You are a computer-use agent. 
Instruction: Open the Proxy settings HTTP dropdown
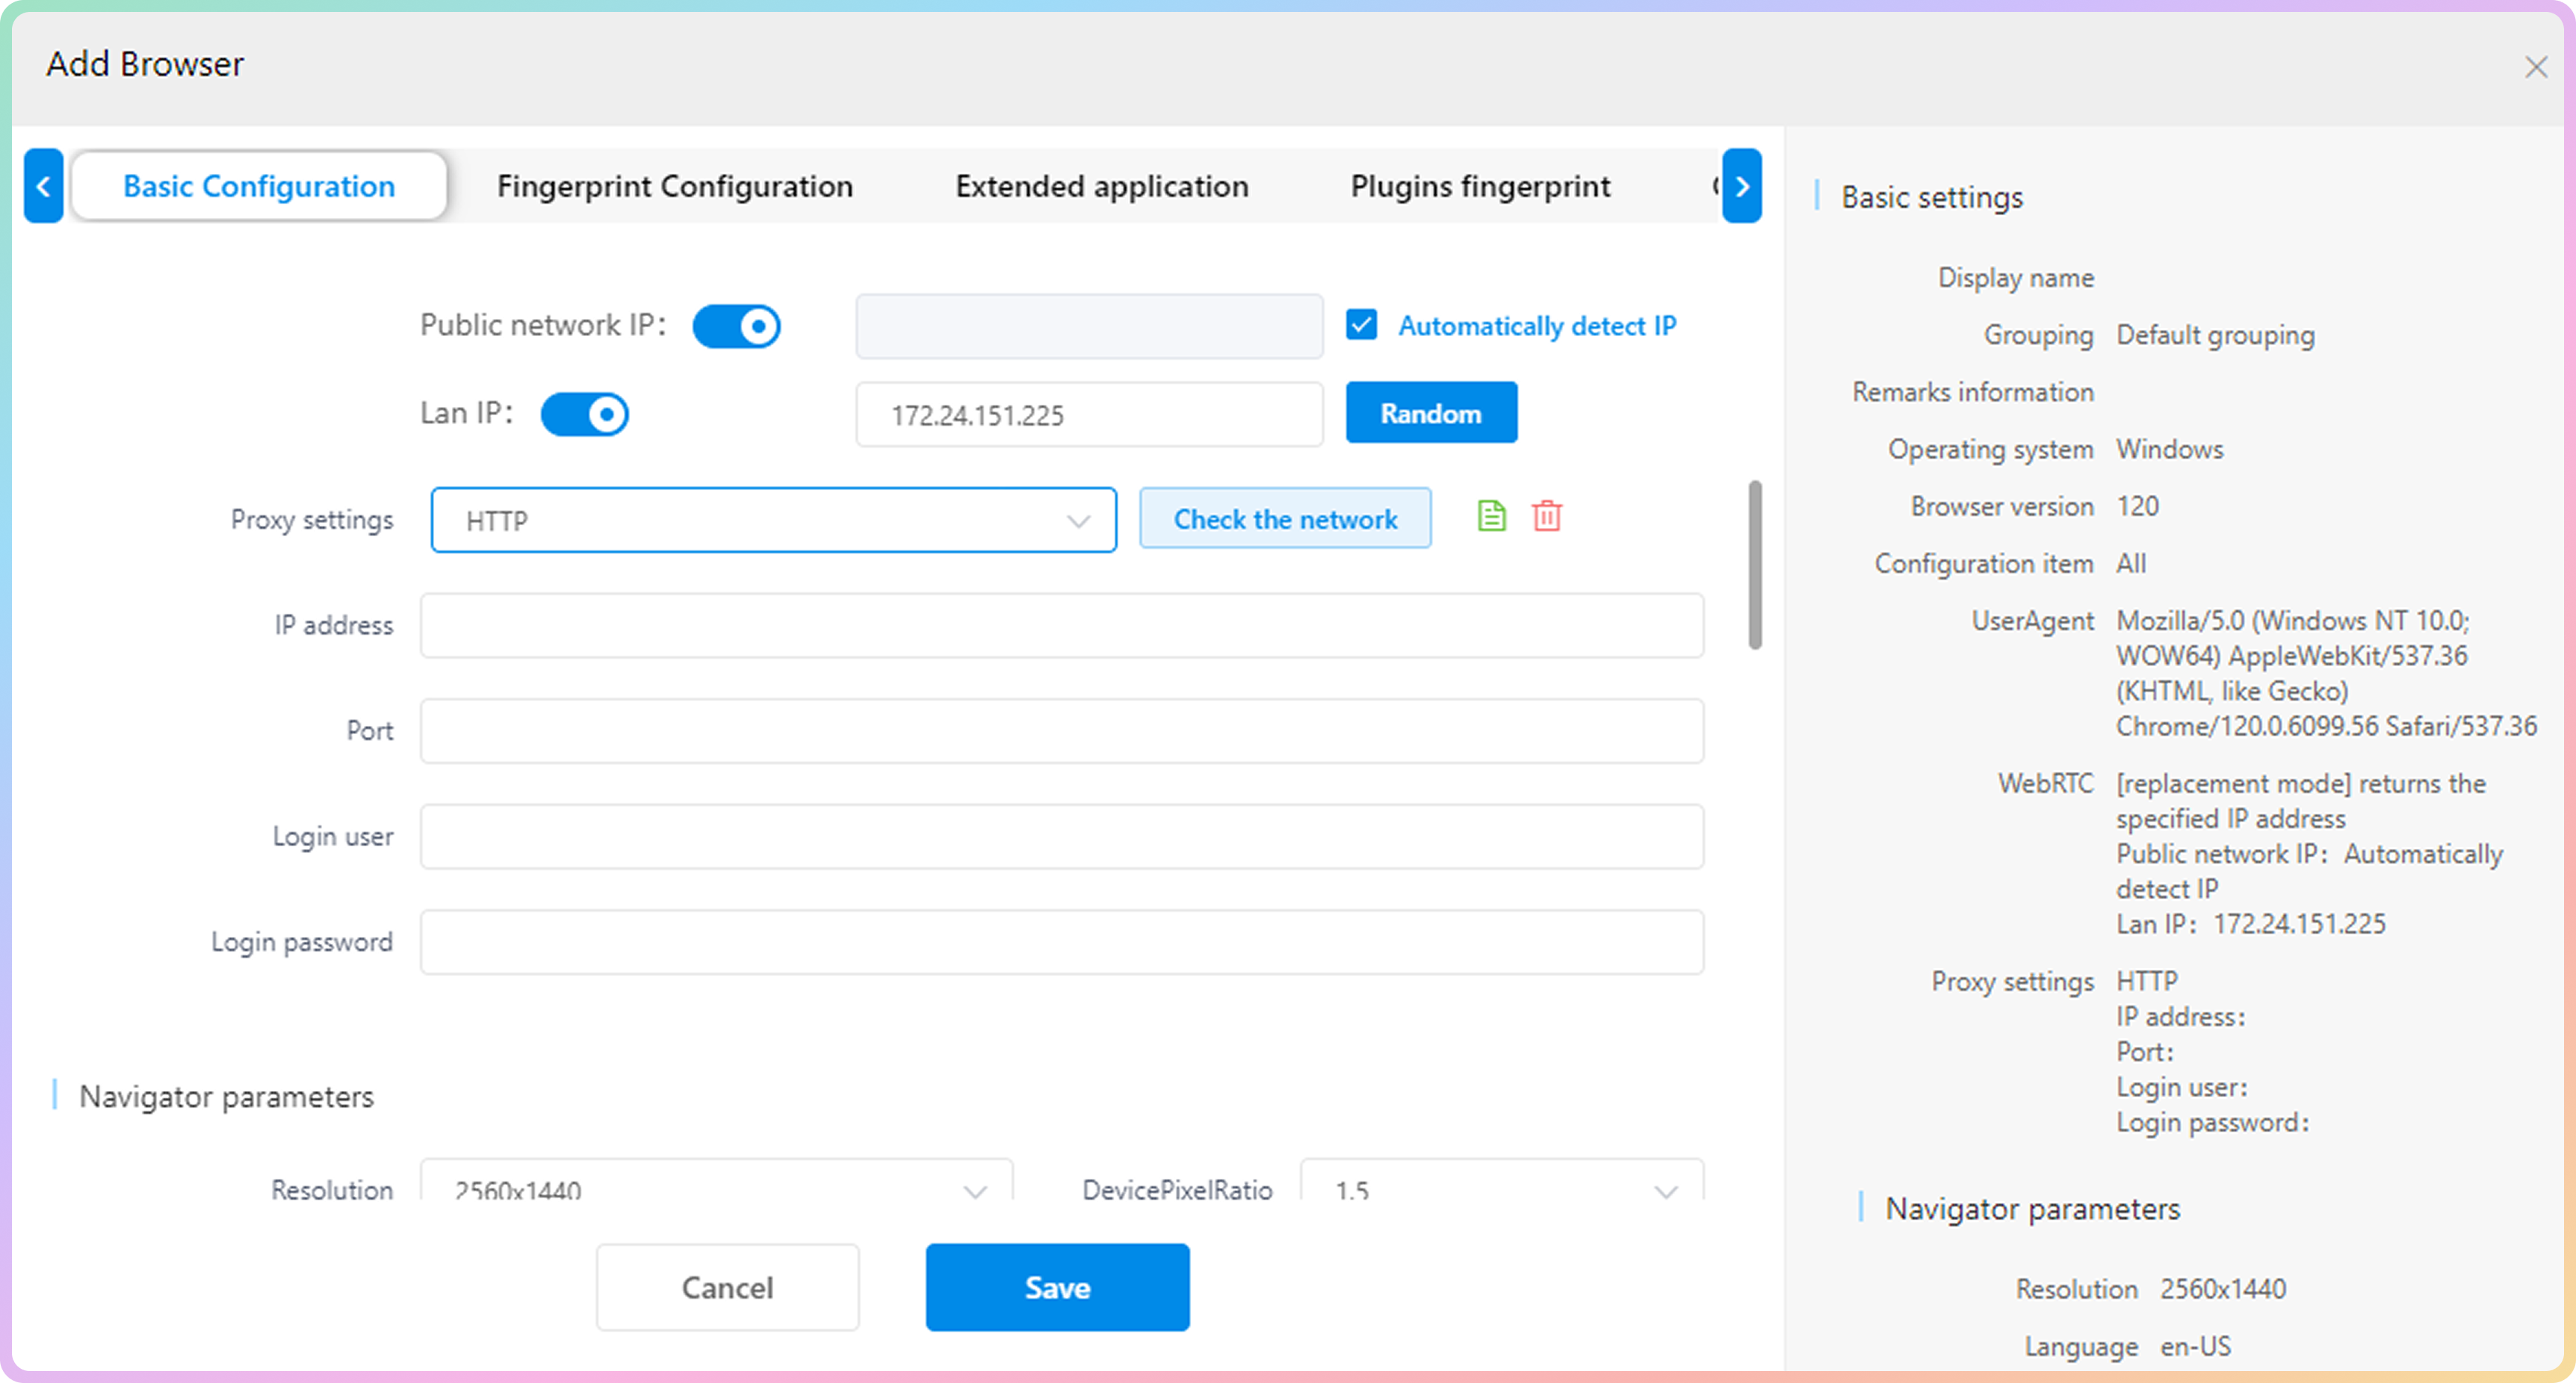[x=772, y=520]
